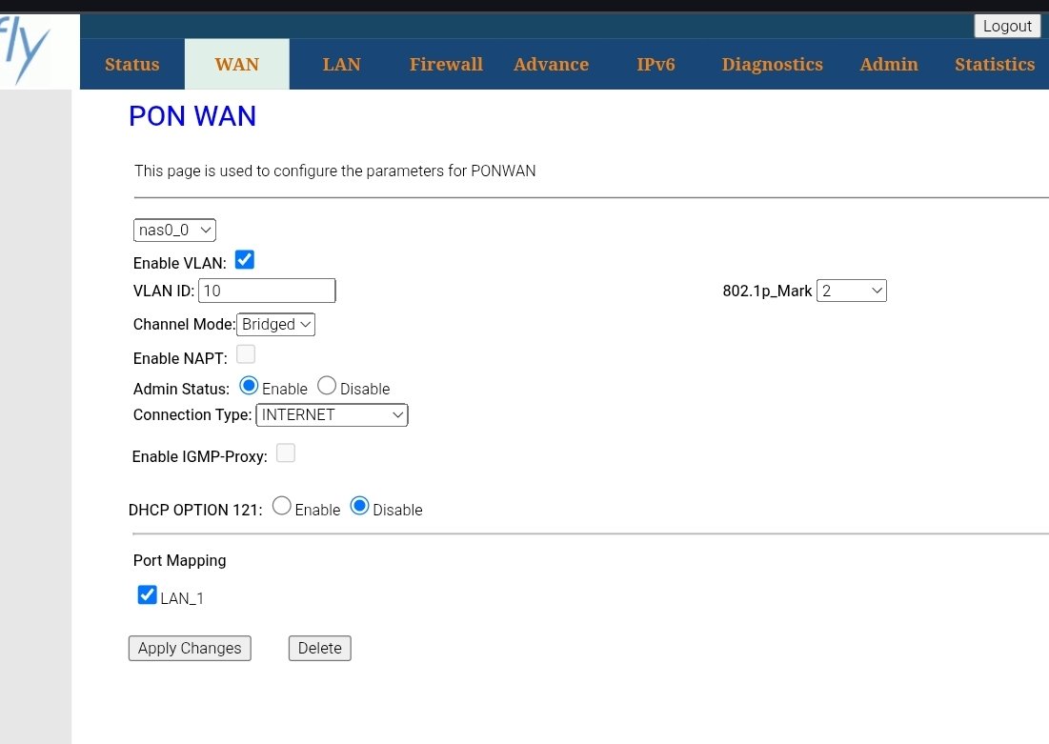
Task: Expand the Channel Mode dropdown
Action: (x=275, y=325)
